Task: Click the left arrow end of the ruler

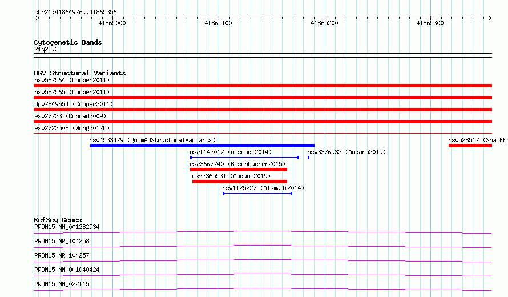Action: [35, 18]
